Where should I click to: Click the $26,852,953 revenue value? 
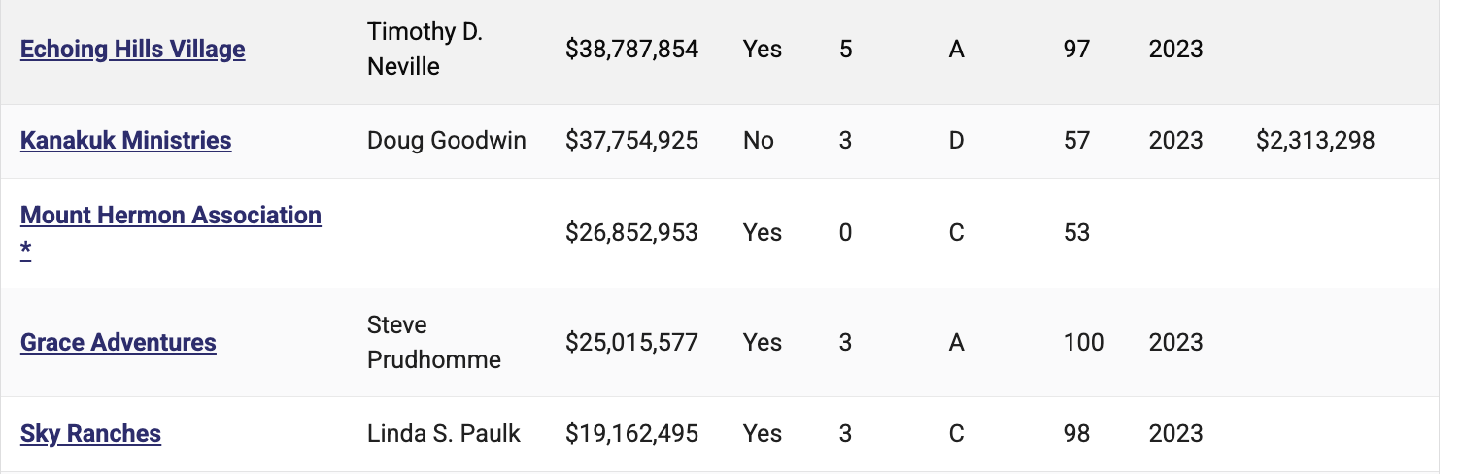tap(631, 232)
